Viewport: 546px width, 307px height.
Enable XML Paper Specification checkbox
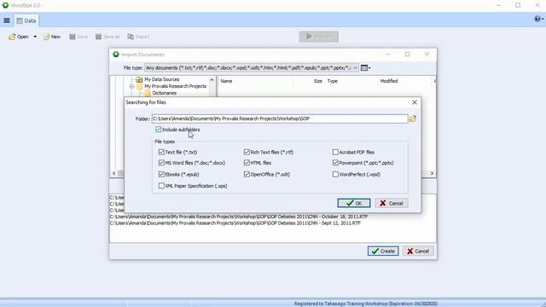click(x=161, y=186)
